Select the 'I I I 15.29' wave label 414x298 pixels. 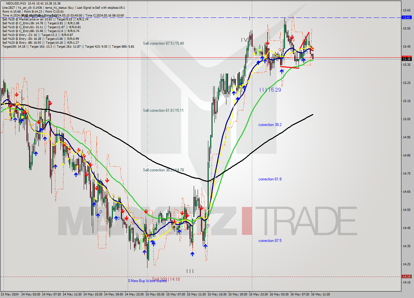tap(270, 90)
